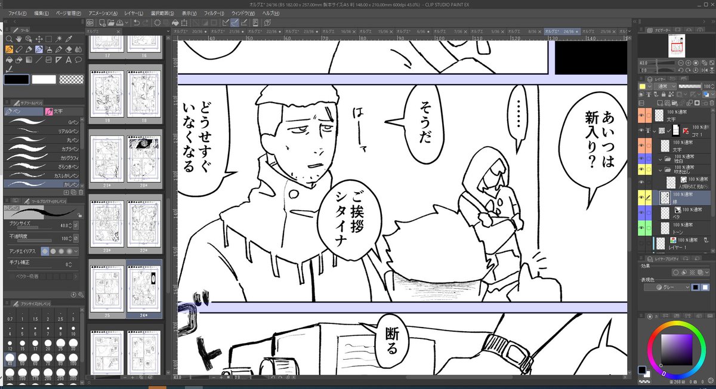Hide the 独白 folder layer
This screenshot has width=716, height=389.
pyautogui.click(x=642, y=159)
